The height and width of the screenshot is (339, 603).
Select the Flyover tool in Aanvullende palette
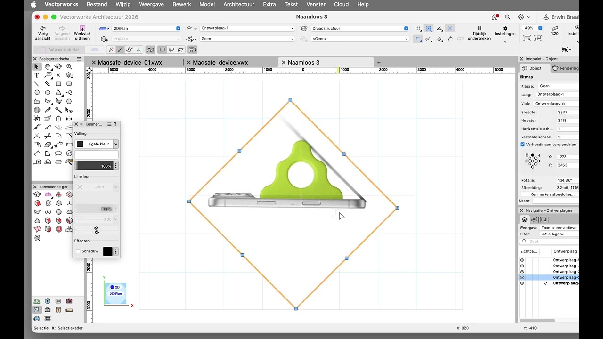pyautogui.click(x=37, y=194)
